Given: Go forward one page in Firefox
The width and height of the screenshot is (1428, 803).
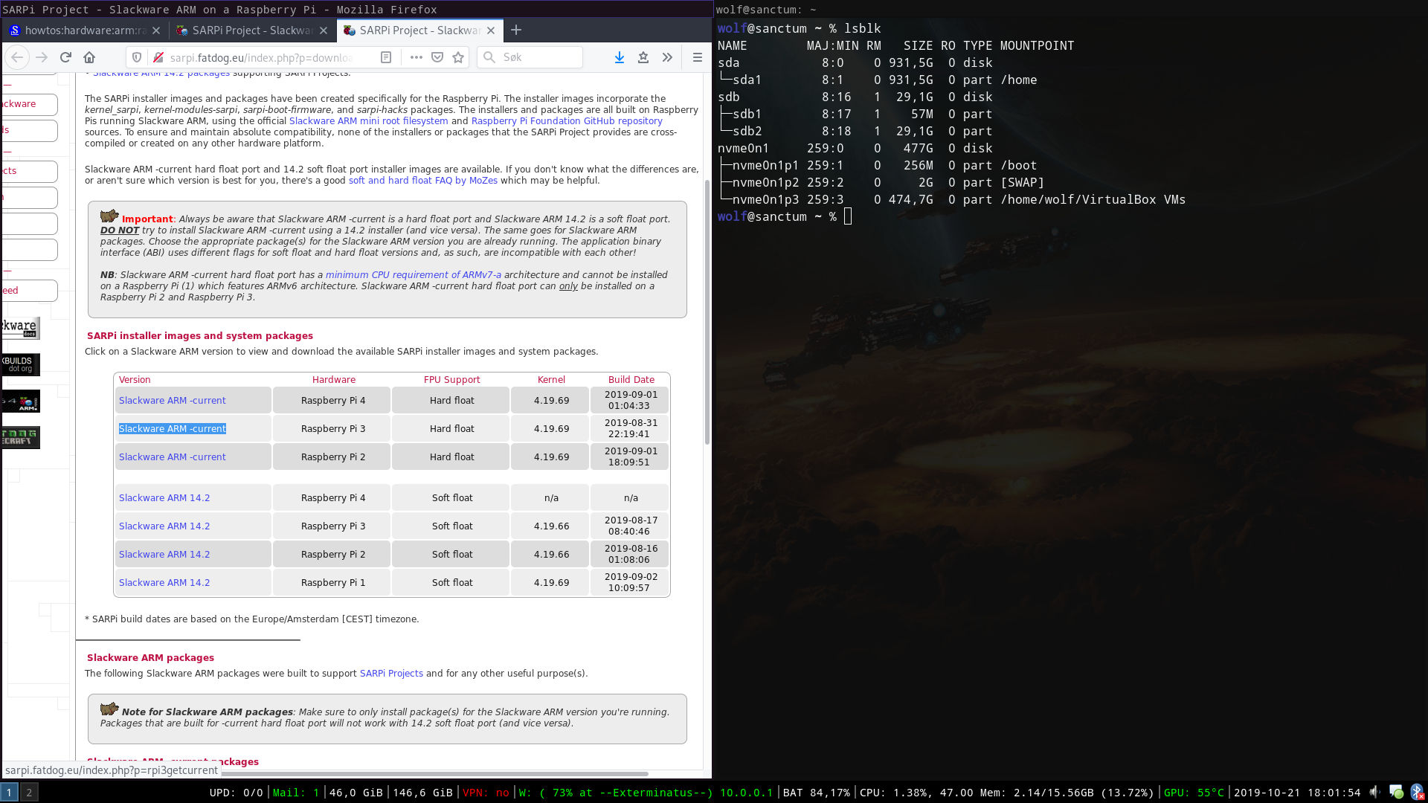Looking at the screenshot, I should click(42, 57).
